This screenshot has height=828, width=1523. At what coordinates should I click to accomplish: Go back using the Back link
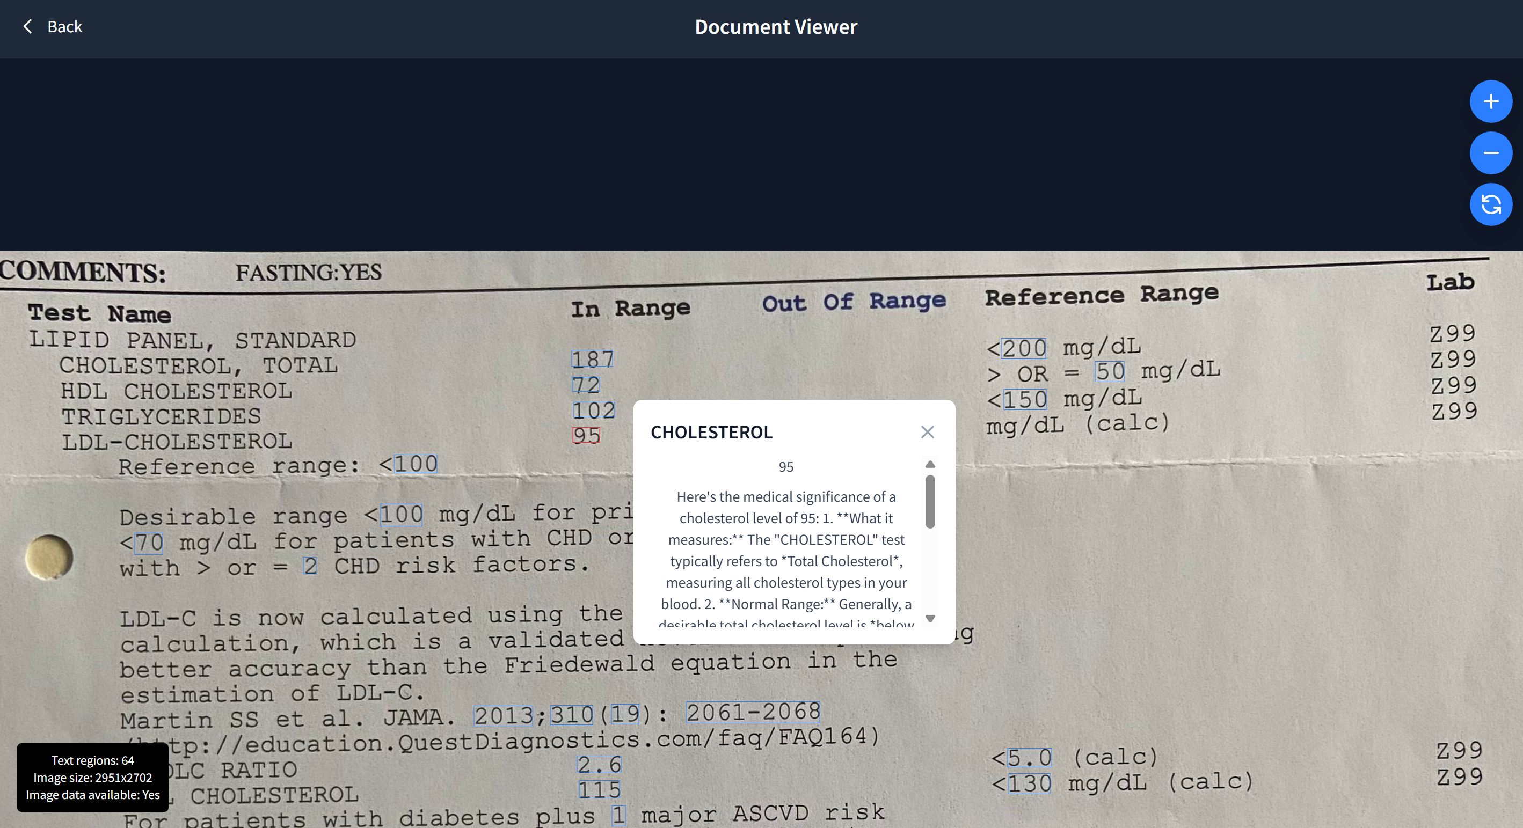[64, 27]
